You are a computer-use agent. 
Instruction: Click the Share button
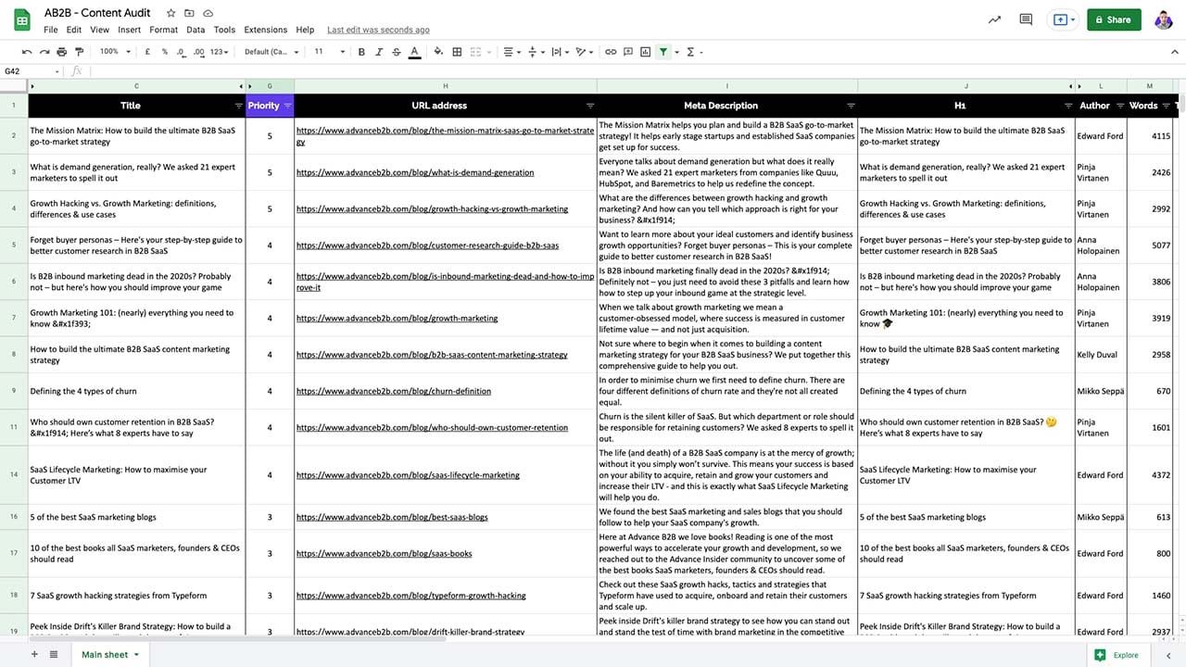(x=1113, y=19)
